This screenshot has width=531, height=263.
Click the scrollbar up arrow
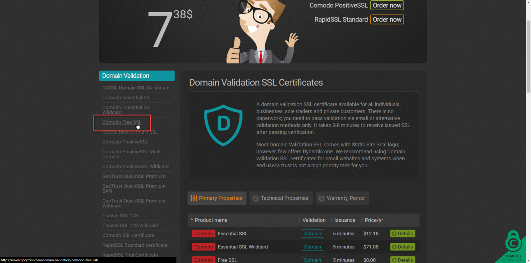(x=528, y=2)
